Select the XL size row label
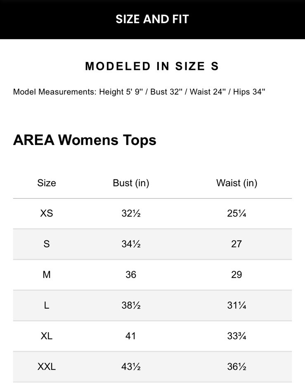The width and height of the screenshot is (305, 383). pyautogui.click(x=47, y=336)
